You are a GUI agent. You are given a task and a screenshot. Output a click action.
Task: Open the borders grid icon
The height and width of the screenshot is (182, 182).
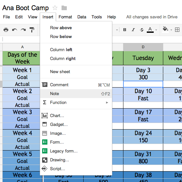click(x=177, y=30)
